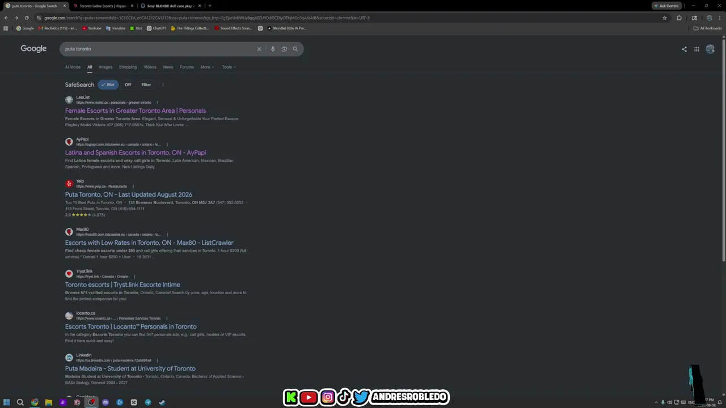Turn SafeSearch Off
This screenshot has height=408, width=726.
coord(128,84)
